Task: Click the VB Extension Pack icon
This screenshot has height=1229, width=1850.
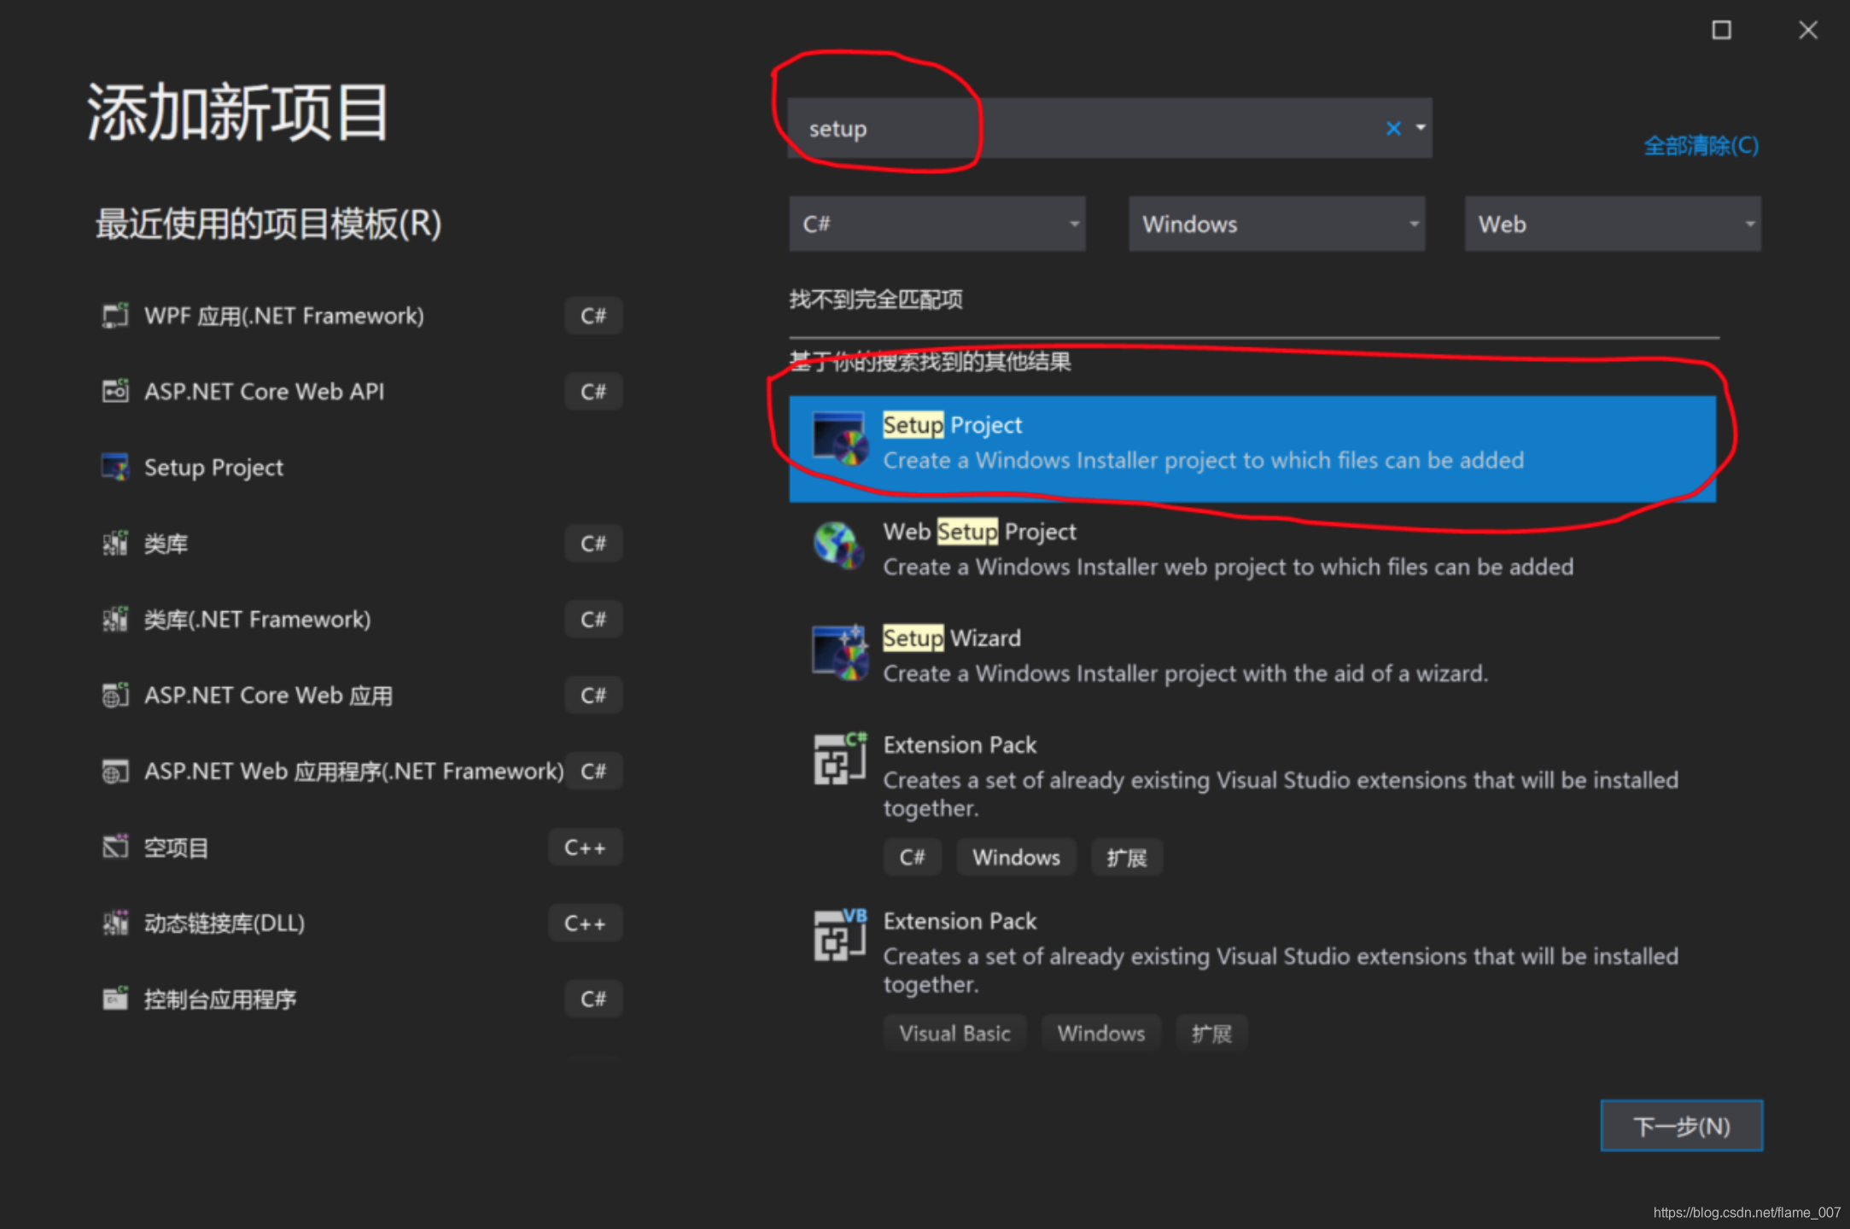Action: [x=840, y=935]
